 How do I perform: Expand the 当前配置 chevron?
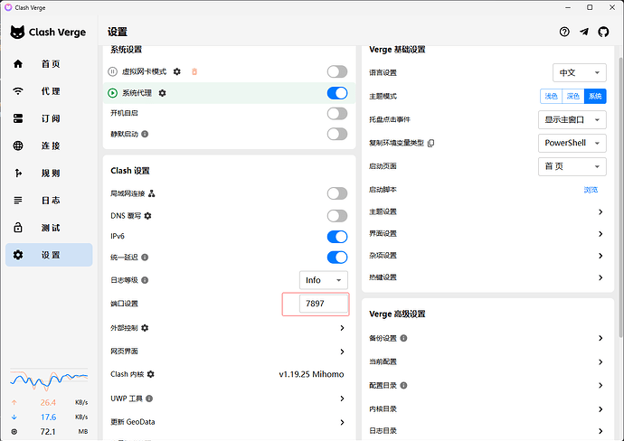pos(600,361)
